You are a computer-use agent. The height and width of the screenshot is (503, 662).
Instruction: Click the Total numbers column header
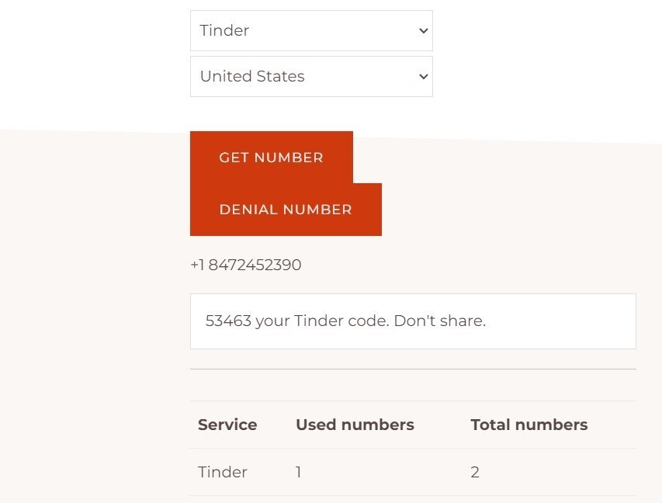click(x=529, y=425)
